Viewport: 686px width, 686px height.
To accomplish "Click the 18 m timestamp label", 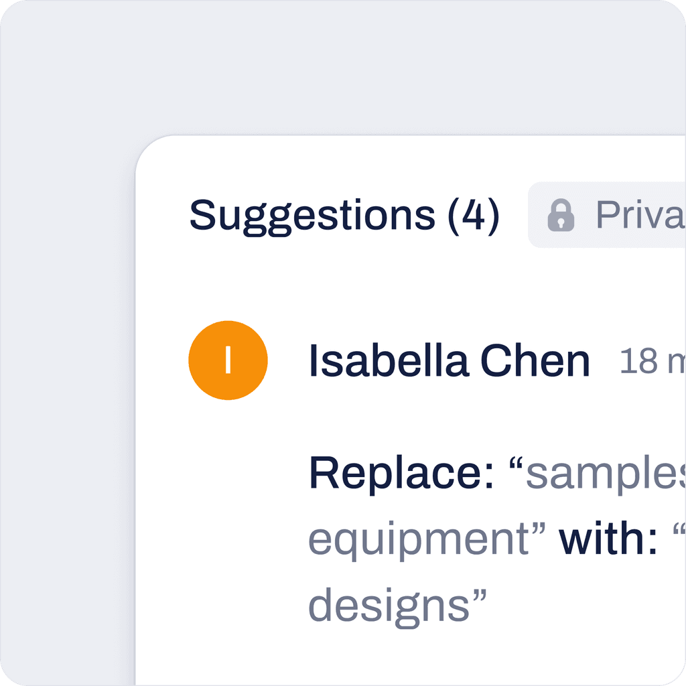I will pos(653,362).
